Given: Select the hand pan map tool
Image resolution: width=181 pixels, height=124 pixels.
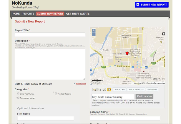Looking at the screenshot, I should [x=109, y=89].
